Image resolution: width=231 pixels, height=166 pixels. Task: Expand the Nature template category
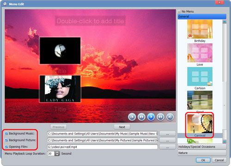(202, 153)
